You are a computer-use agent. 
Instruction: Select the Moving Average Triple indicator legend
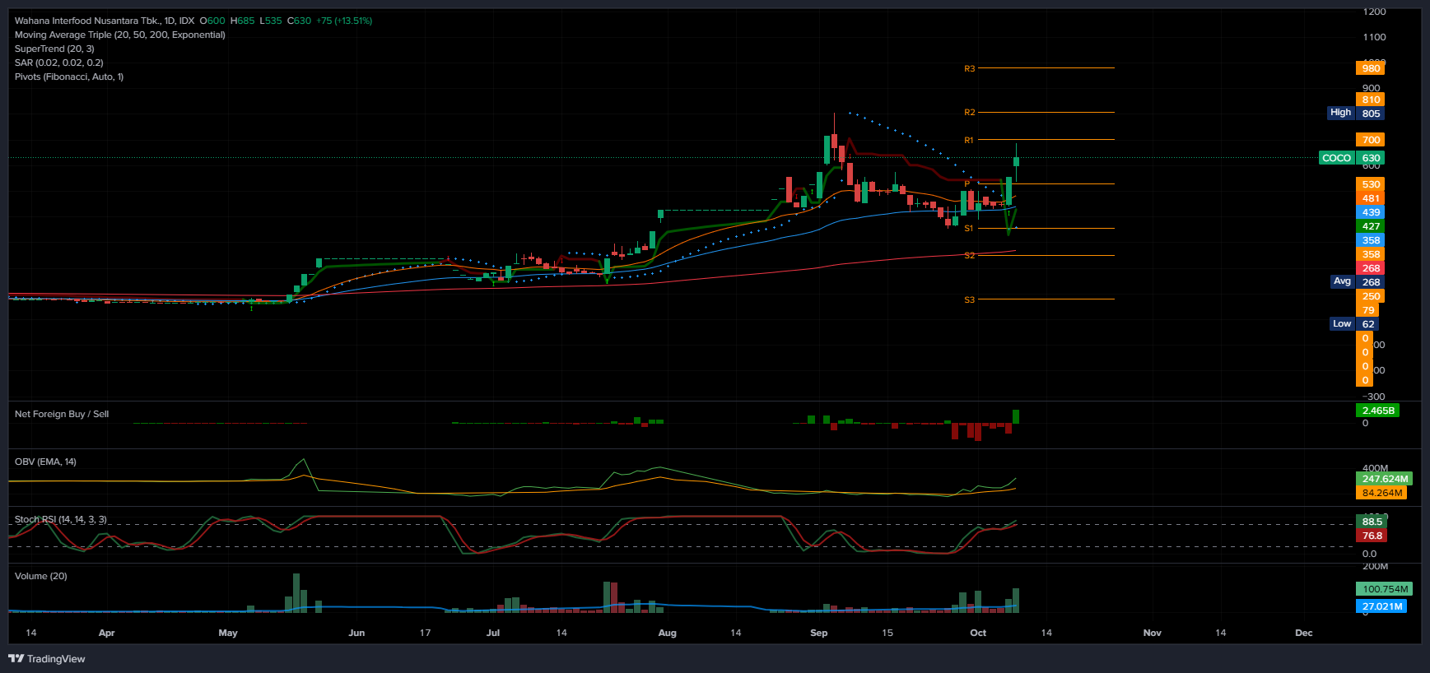click(119, 35)
